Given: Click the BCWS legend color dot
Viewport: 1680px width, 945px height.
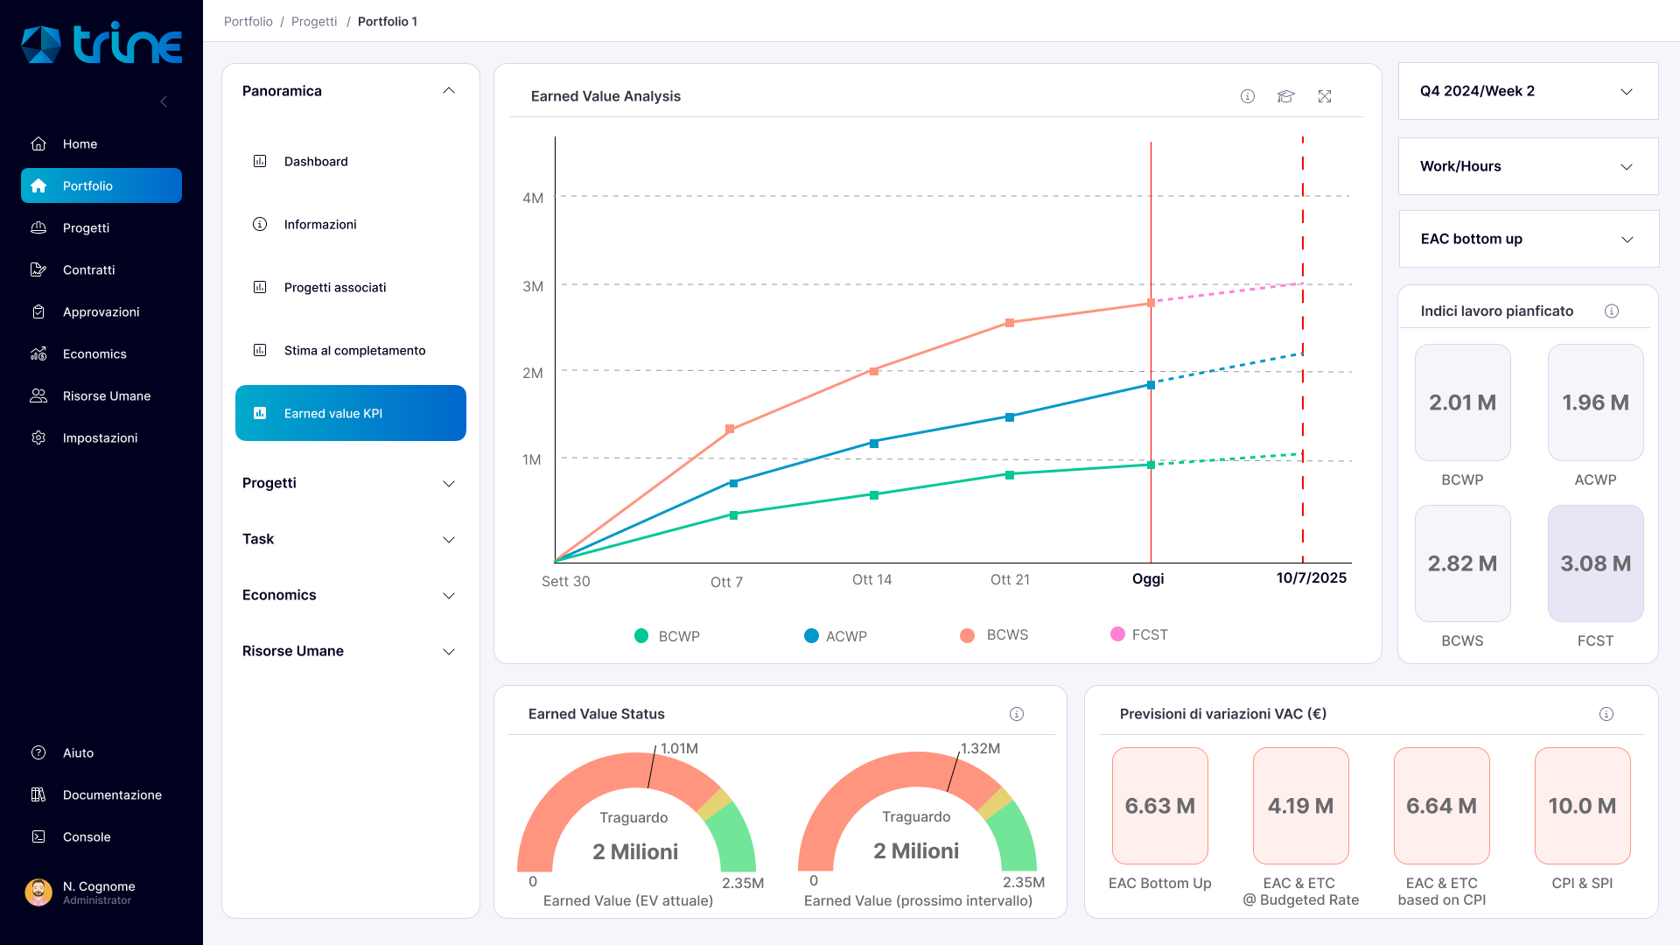Looking at the screenshot, I should point(967,635).
